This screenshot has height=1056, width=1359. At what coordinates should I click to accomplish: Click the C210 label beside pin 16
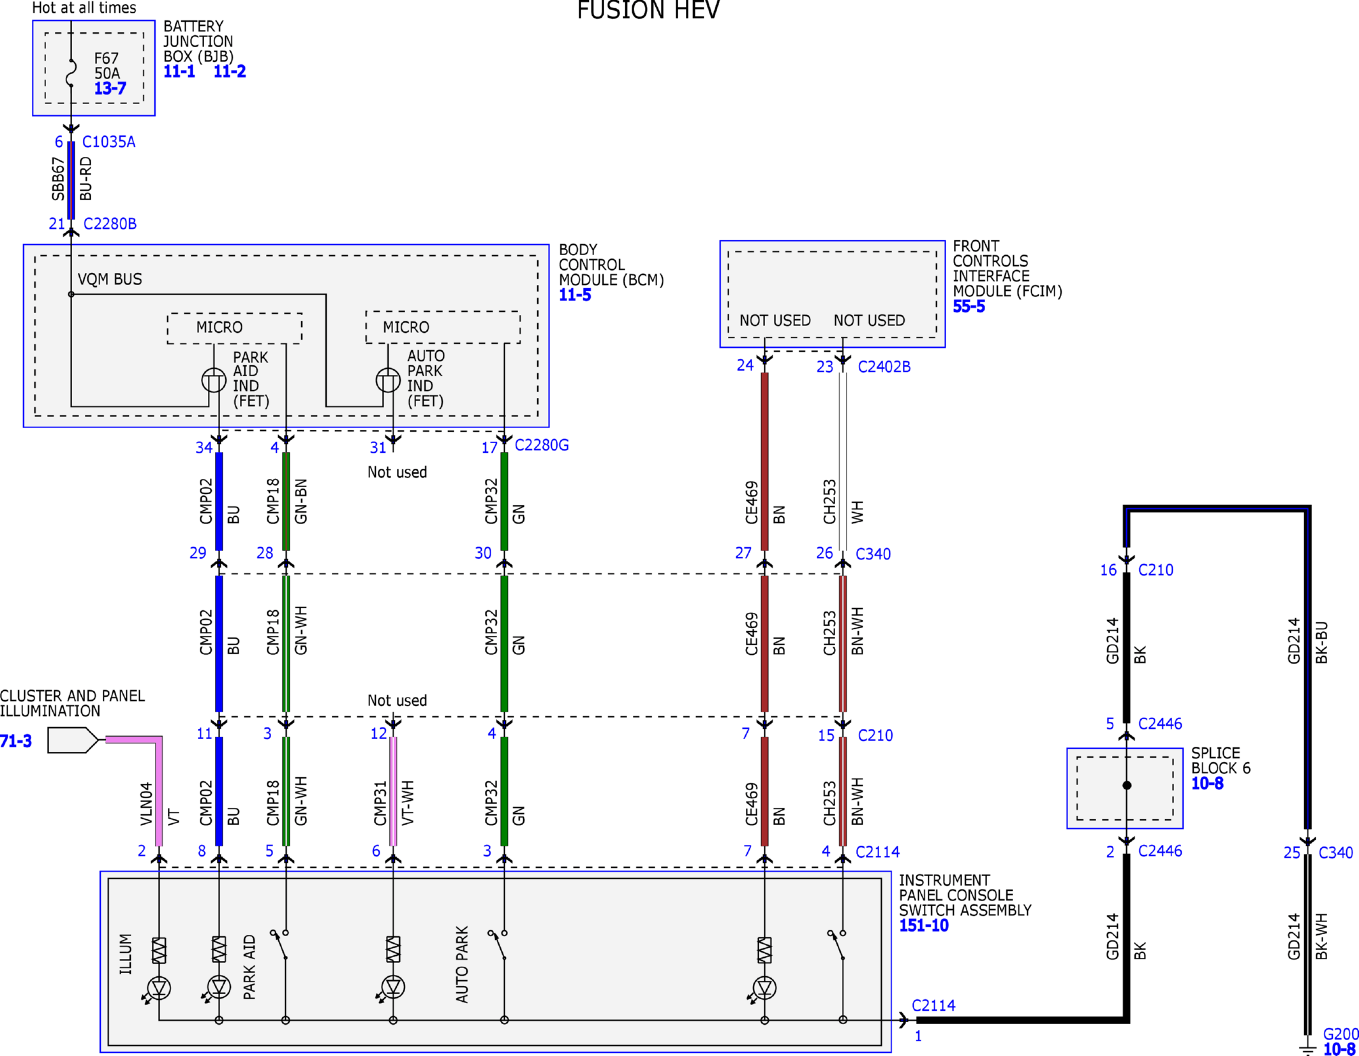(1155, 570)
